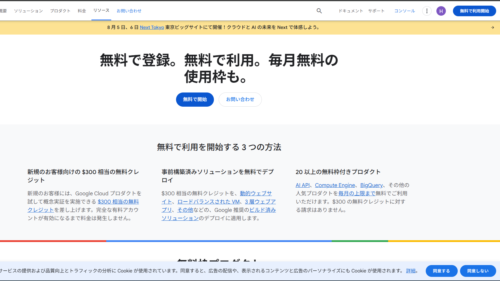
Task: Click the 無料で登録 main headline
Action: (x=219, y=69)
